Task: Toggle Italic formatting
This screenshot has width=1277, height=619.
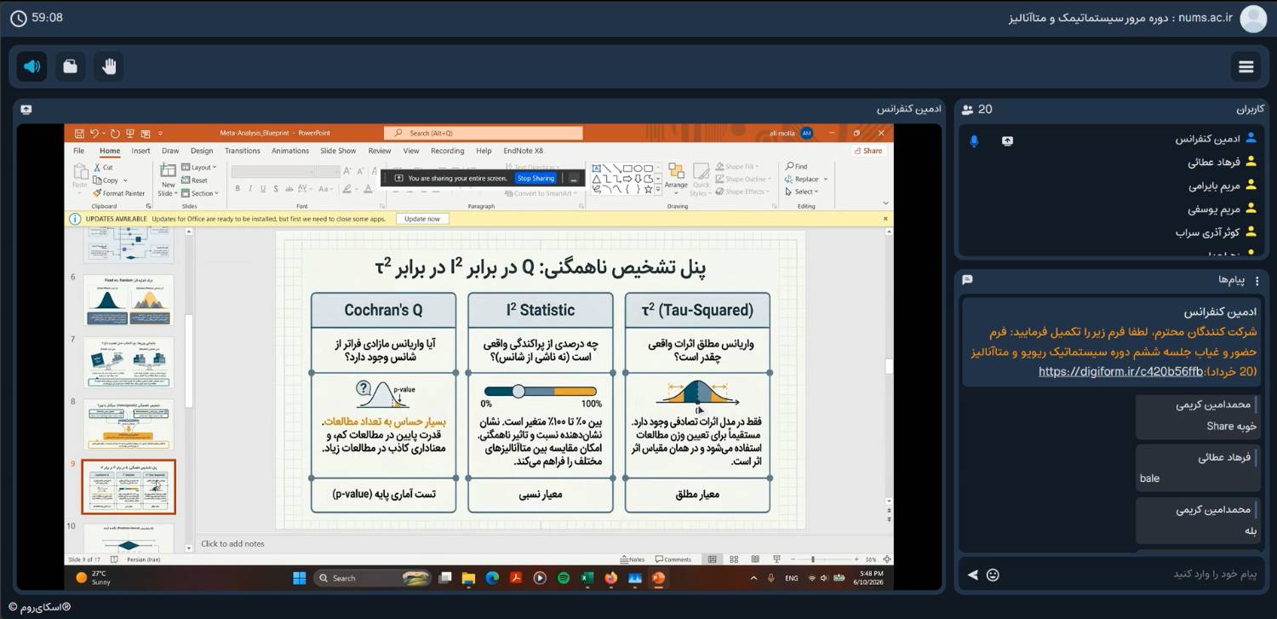Action: tap(250, 189)
